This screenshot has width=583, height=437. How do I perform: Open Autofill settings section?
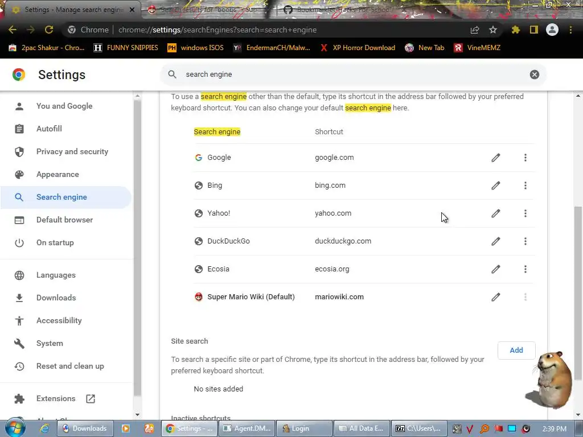[49, 129]
